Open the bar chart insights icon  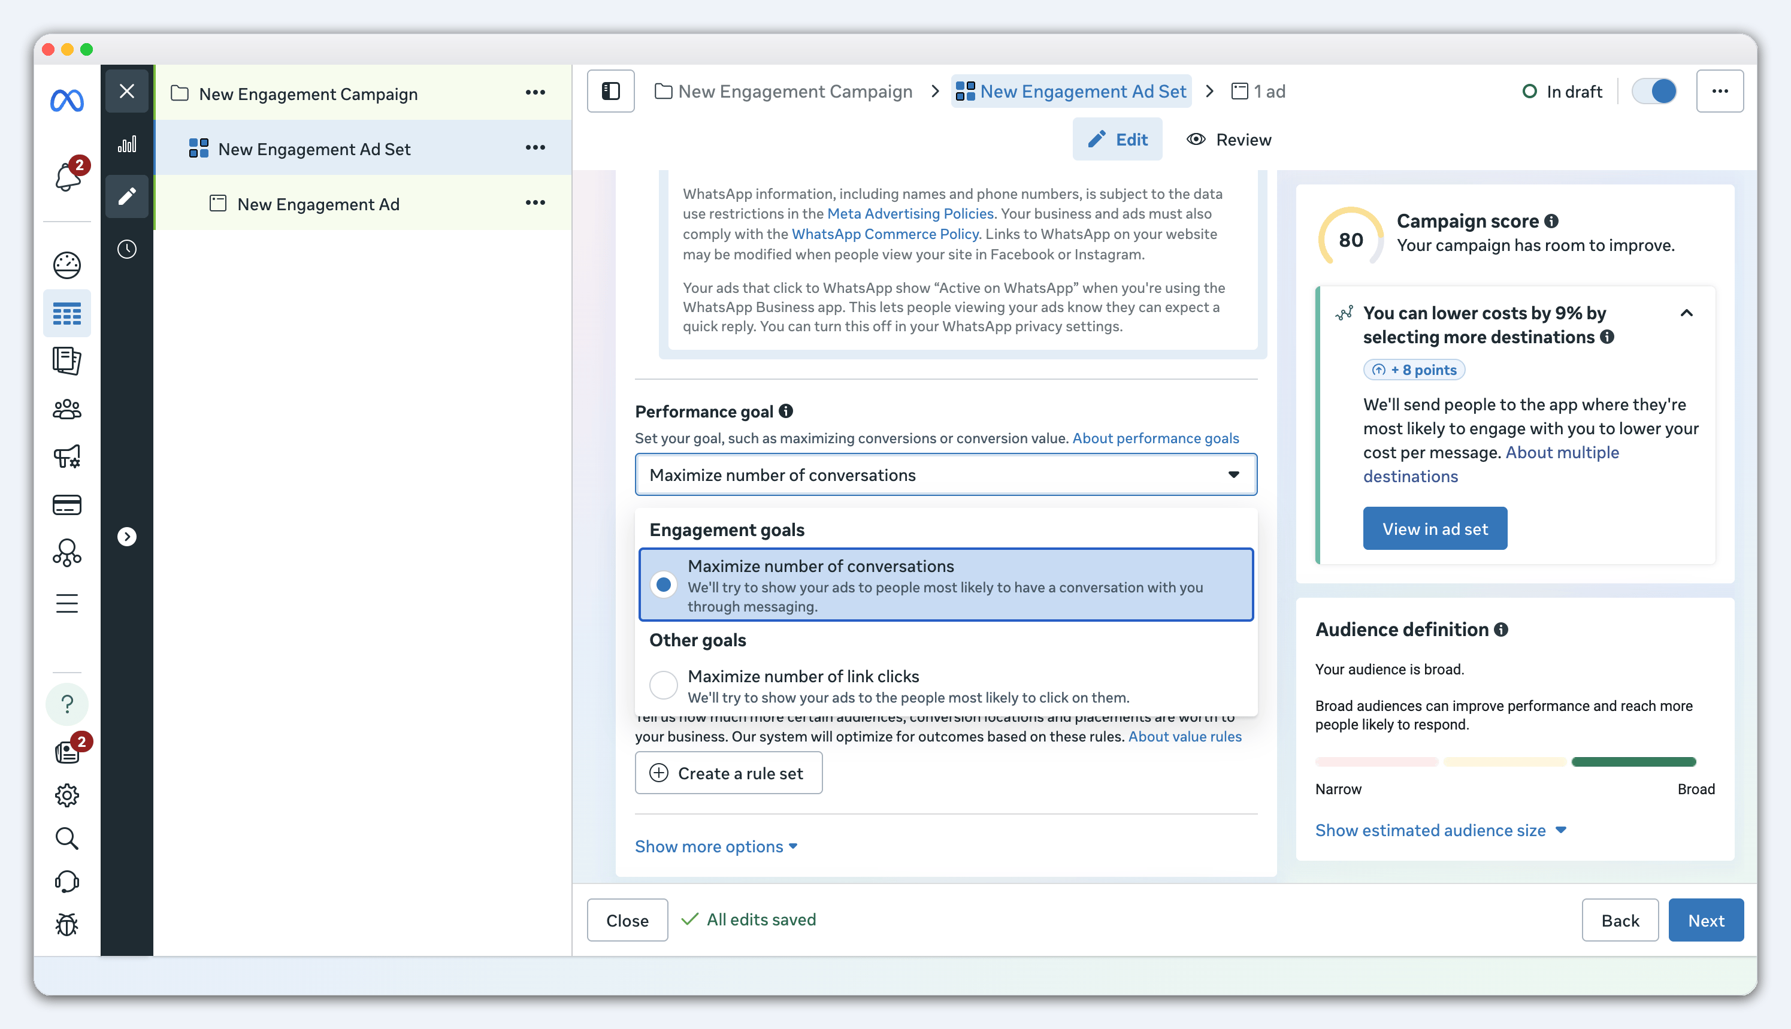coord(127,144)
